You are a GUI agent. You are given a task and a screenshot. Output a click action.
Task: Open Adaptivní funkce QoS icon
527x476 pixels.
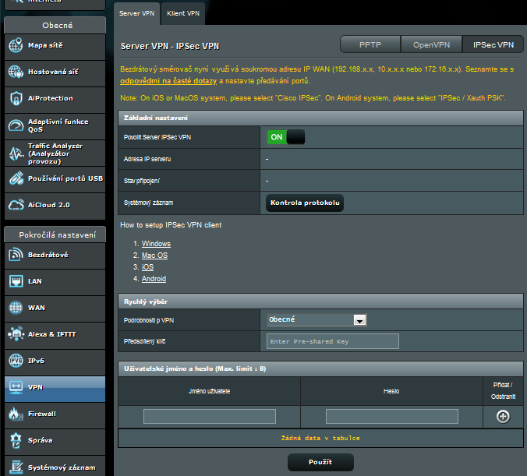pyautogui.click(x=16, y=125)
